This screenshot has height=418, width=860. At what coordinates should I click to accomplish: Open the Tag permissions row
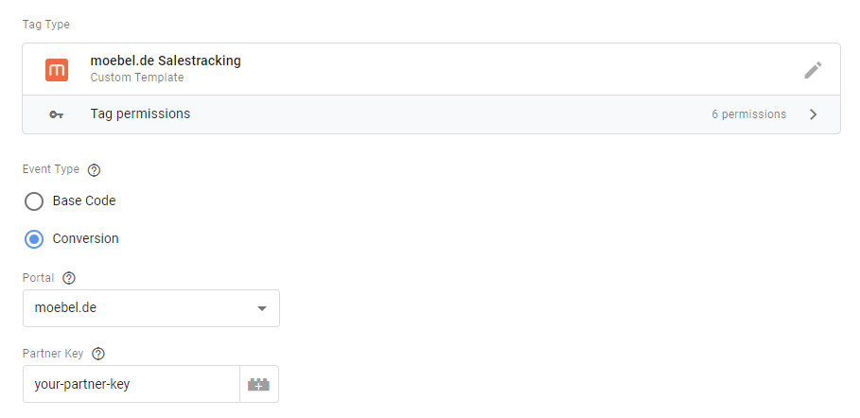point(431,114)
